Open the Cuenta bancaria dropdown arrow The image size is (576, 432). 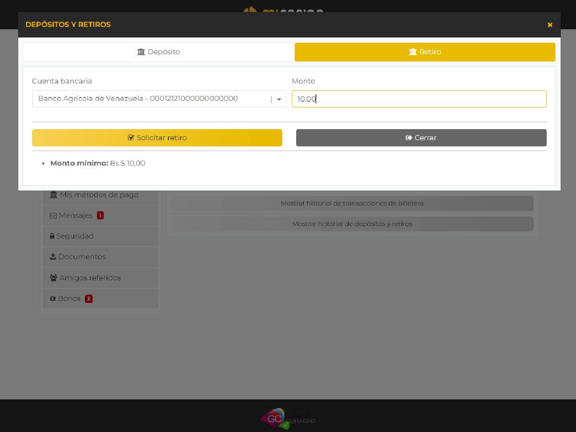click(x=279, y=99)
